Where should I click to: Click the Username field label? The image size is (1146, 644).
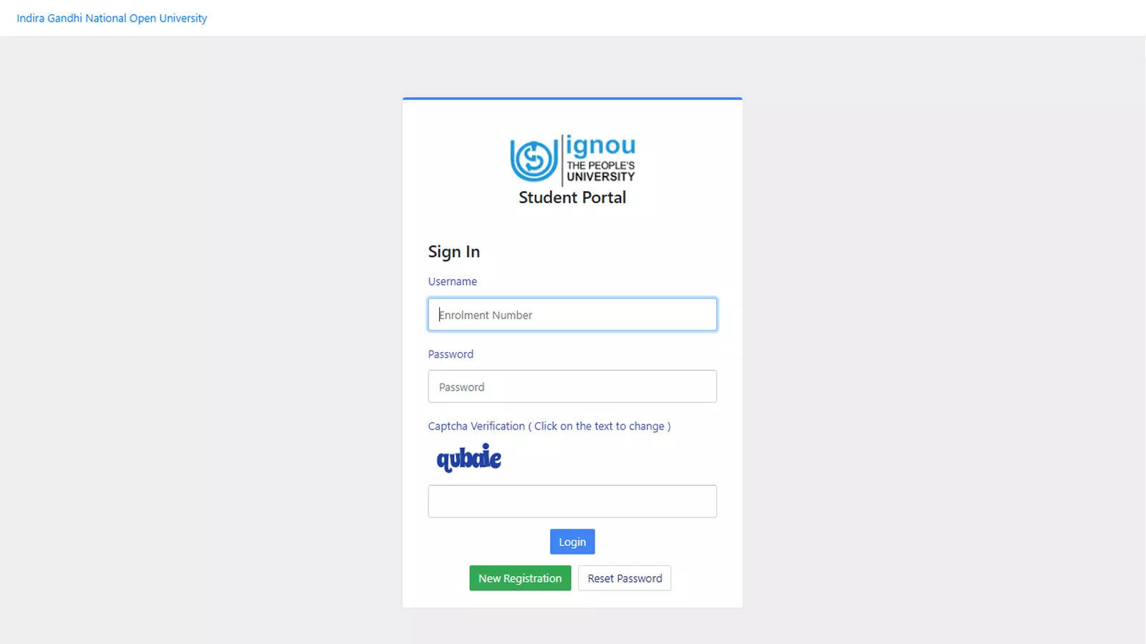point(452,281)
